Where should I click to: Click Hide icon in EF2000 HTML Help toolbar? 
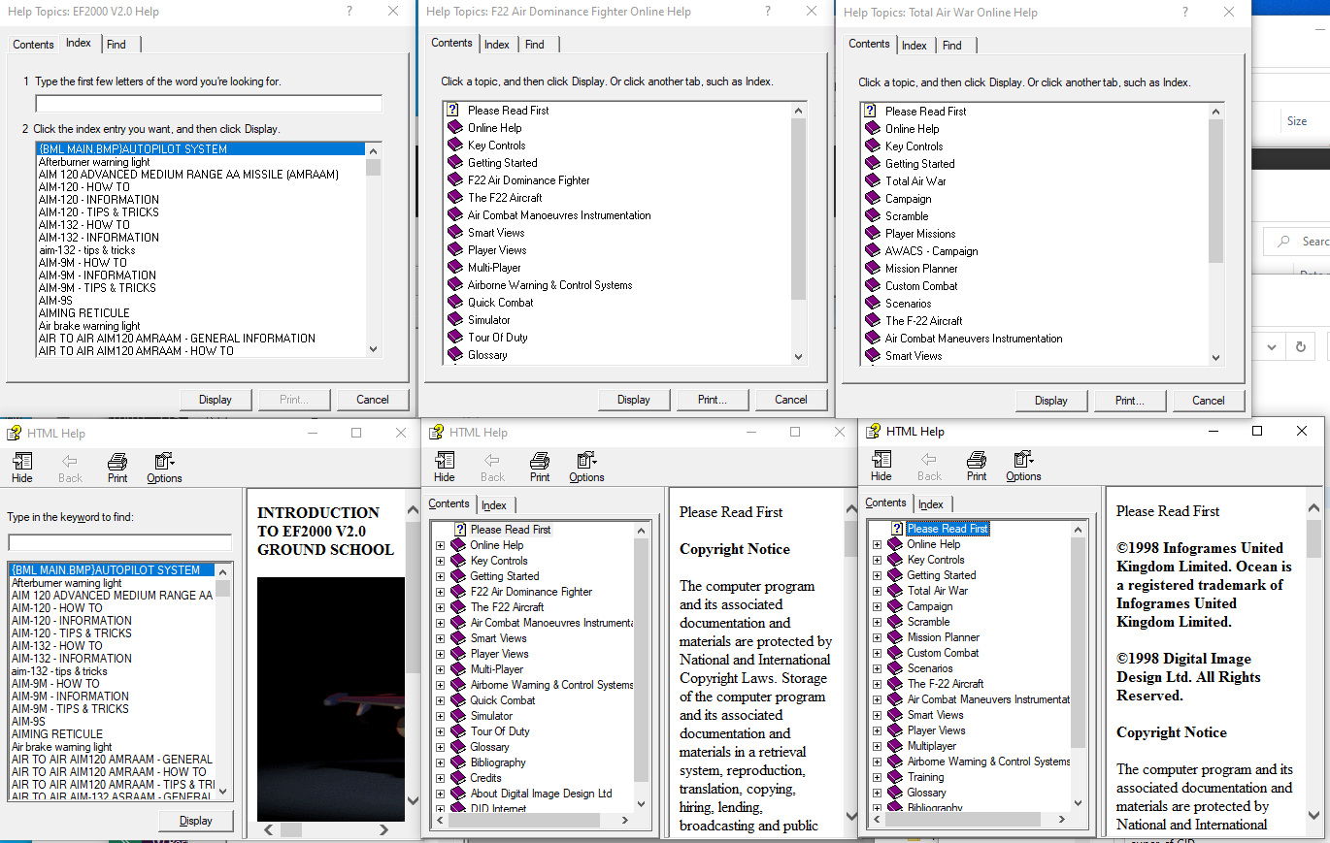point(21,461)
